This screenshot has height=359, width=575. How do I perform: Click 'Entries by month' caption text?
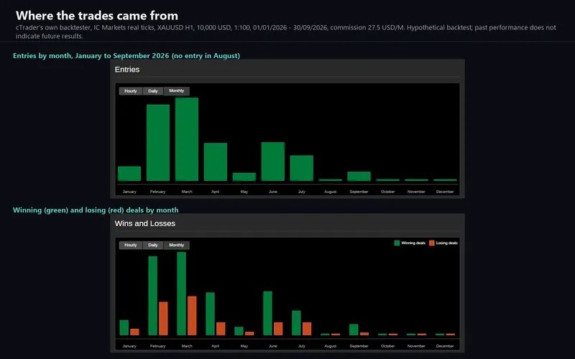click(x=126, y=56)
